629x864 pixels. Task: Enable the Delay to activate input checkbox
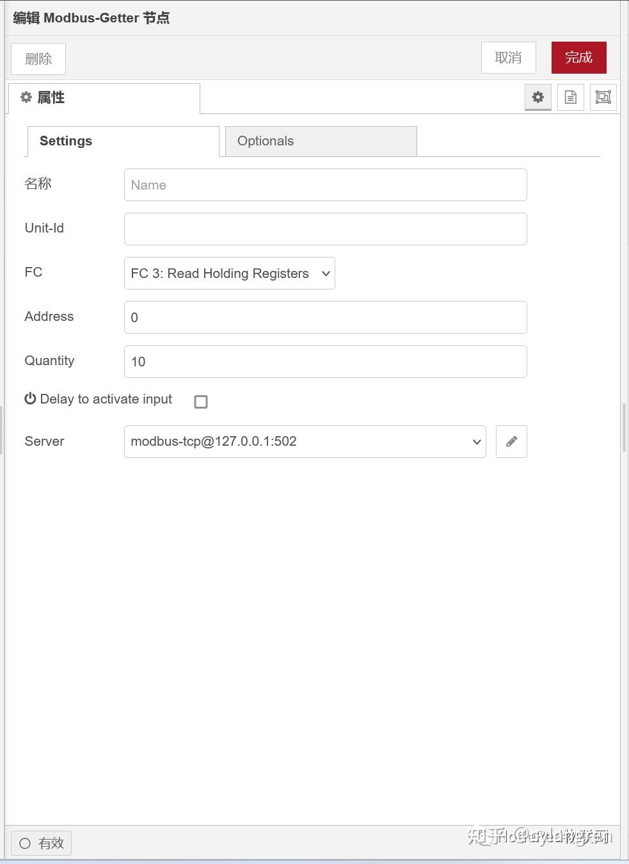click(201, 402)
